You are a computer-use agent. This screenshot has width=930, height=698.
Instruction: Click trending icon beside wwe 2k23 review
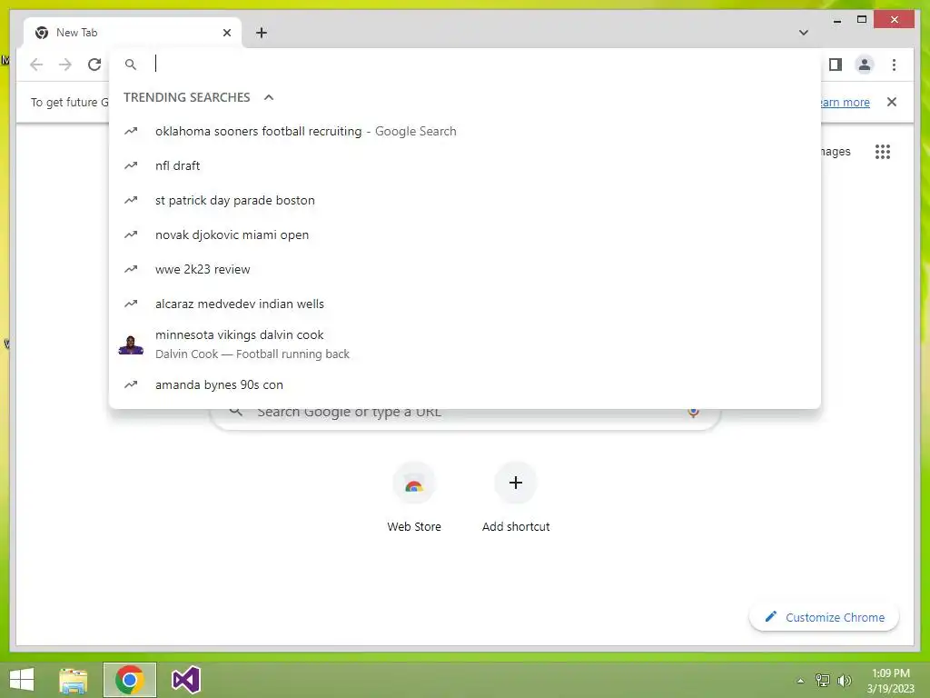click(x=131, y=269)
